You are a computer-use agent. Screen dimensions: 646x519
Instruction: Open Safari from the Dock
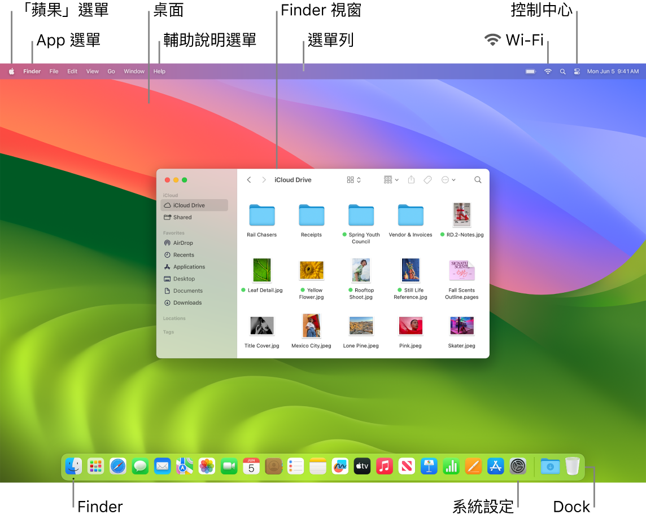point(117,466)
